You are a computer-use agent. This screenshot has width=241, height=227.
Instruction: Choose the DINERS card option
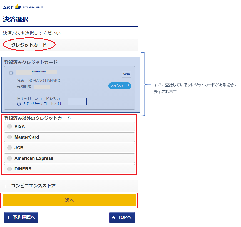[x=9, y=169]
